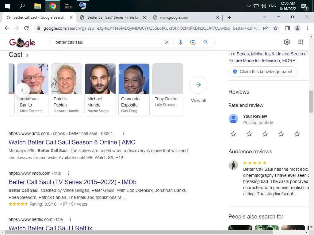The image size is (314, 235).
Task: Rate three stars in Your Review
Action: click(x=265, y=134)
